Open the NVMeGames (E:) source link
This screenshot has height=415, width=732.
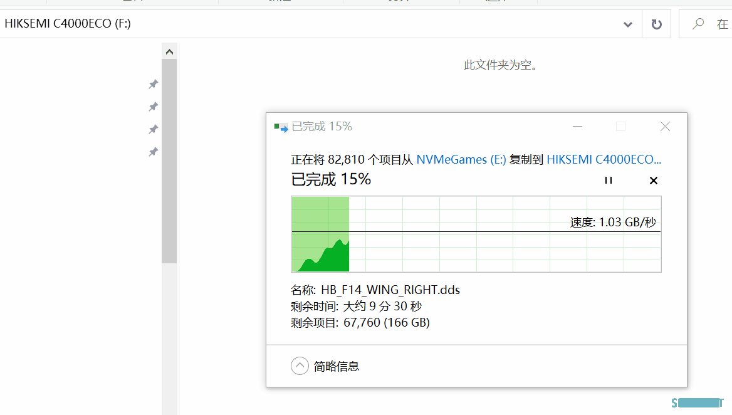(x=461, y=160)
